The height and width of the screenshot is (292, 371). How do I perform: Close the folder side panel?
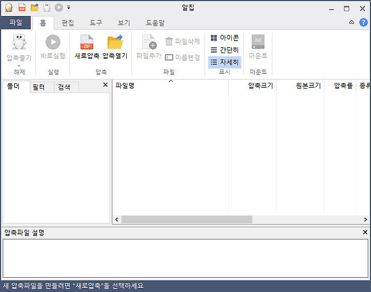(x=106, y=85)
